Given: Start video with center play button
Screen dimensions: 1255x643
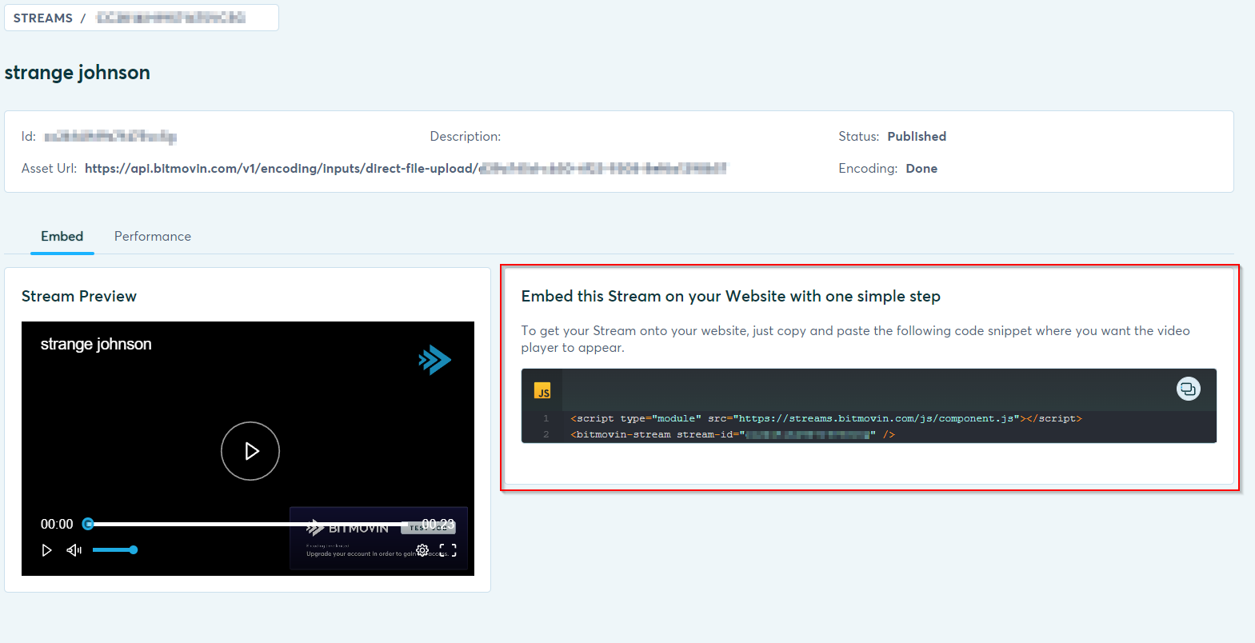Looking at the screenshot, I should tap(250, 451).
